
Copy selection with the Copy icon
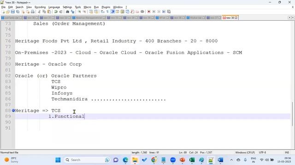click(x=44, y=12)
